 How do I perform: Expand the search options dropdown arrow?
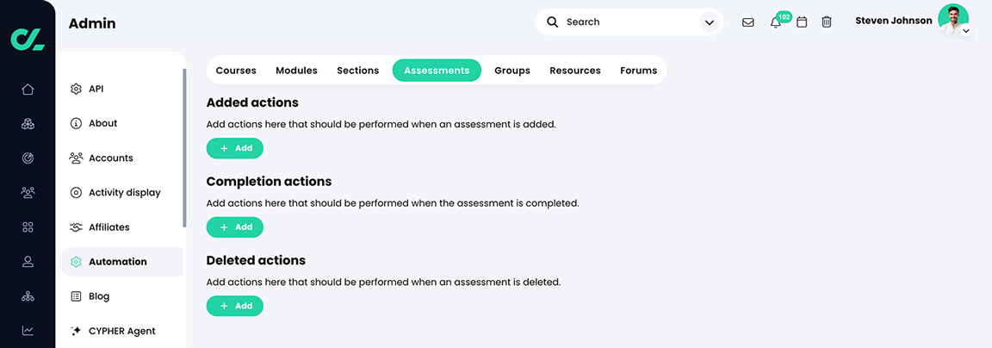pos(709,22)
